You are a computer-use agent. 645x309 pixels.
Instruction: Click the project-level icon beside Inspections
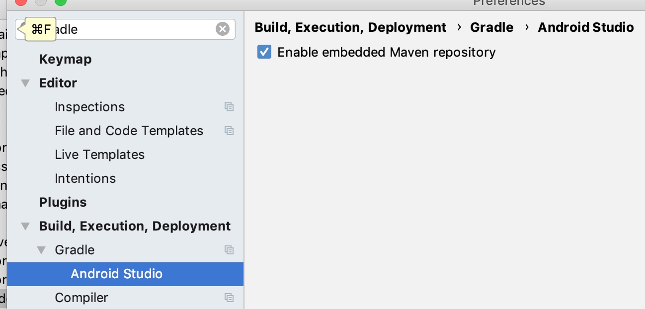click(229, 107)
